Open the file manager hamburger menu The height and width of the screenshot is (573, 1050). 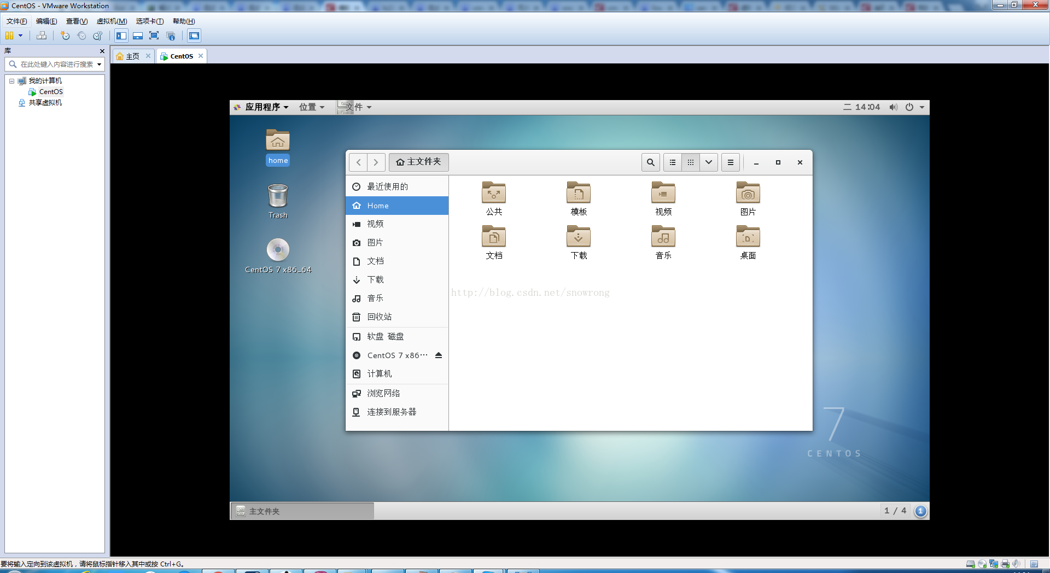pyautogui.click(x=731, y=162)
